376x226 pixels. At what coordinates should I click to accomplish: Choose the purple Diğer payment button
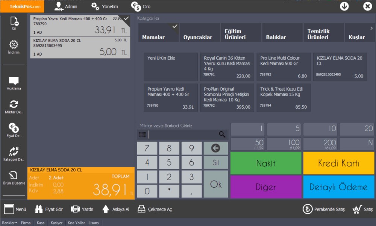pos(266,187)
